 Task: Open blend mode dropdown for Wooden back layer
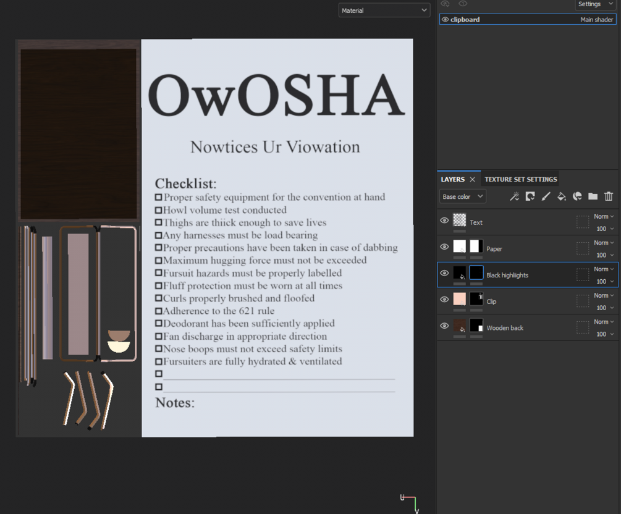604,322
